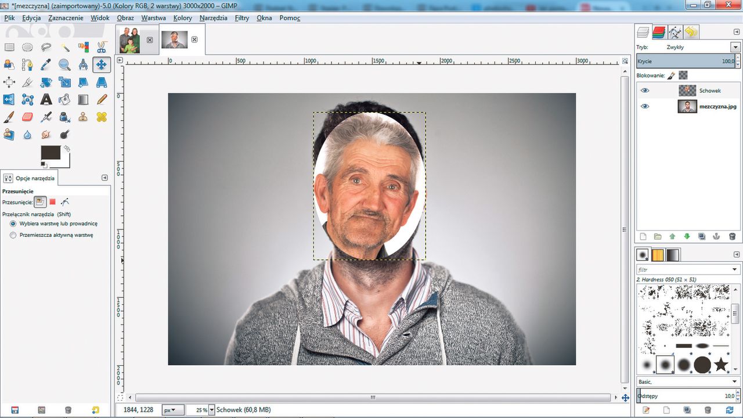
Task: Select the Select by Color tool
Action: click(83, 47)
